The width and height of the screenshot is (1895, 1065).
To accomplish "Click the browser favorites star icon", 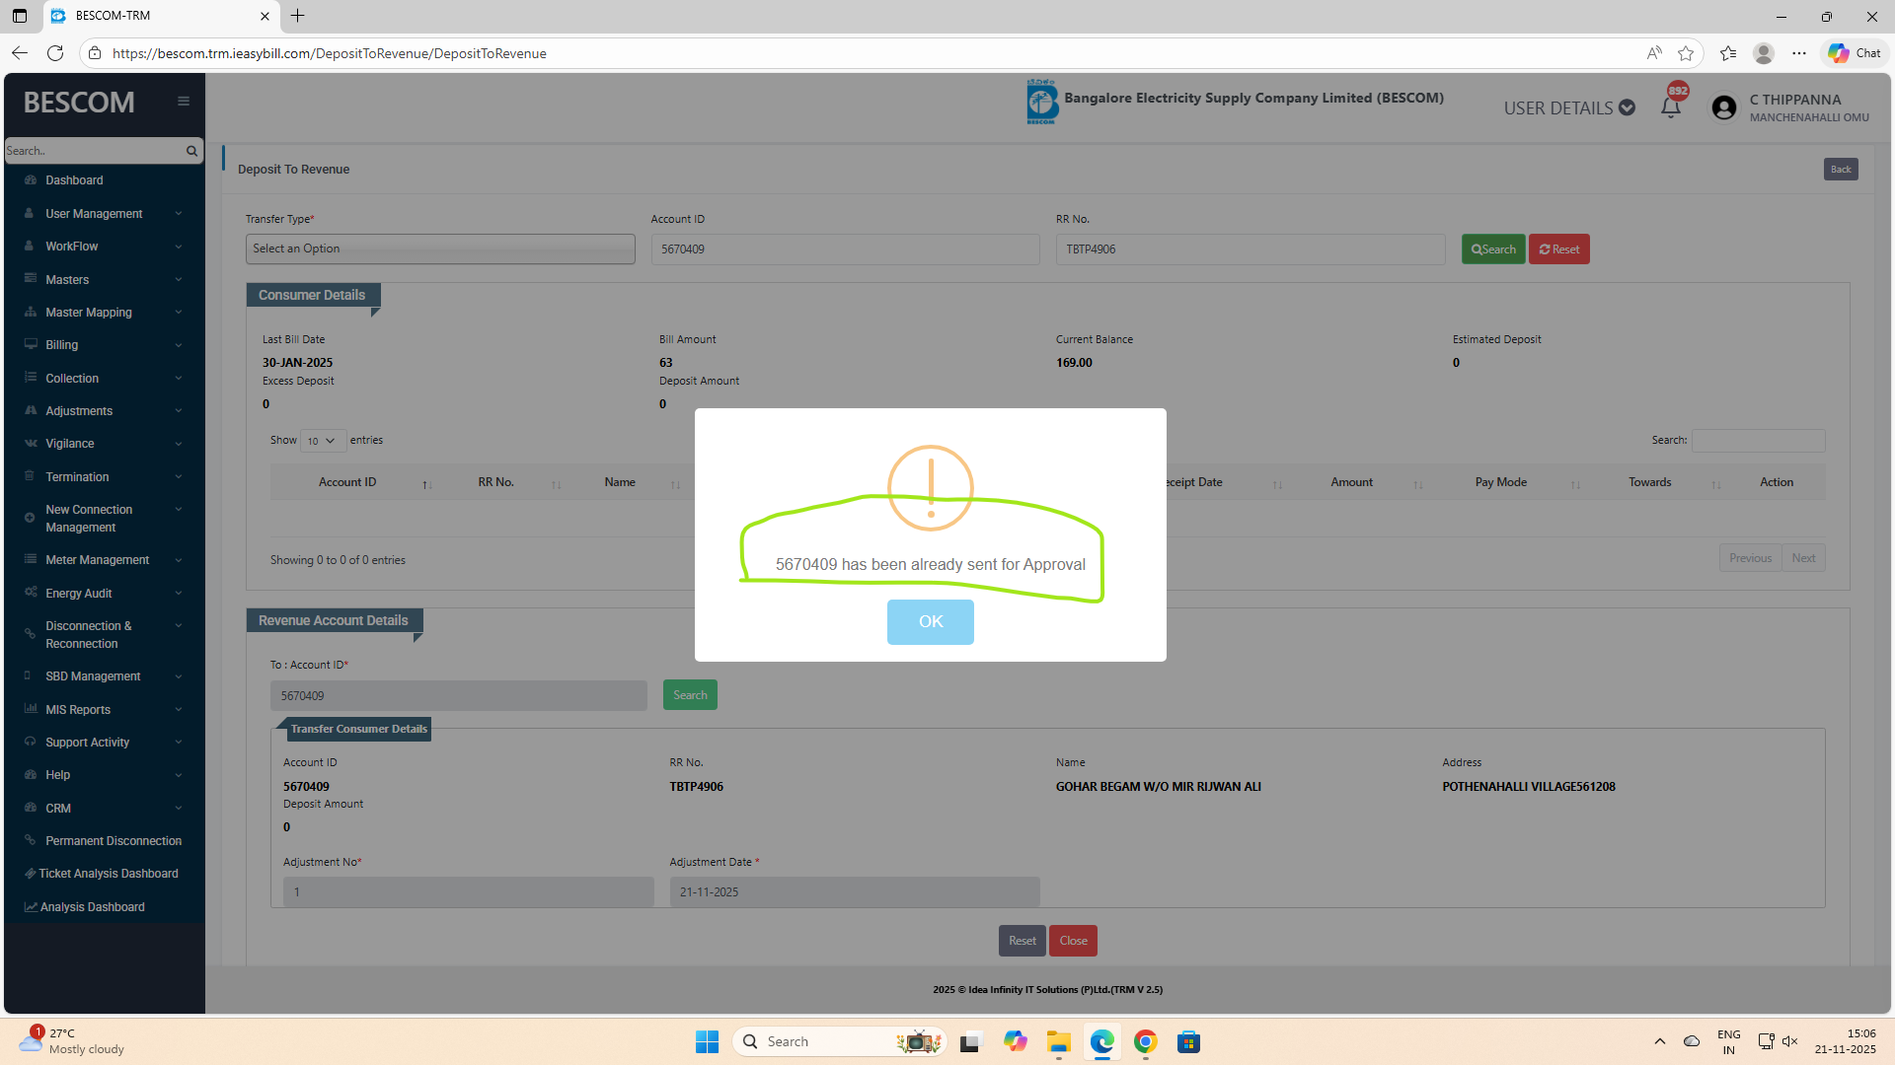I will [1686, 53].
